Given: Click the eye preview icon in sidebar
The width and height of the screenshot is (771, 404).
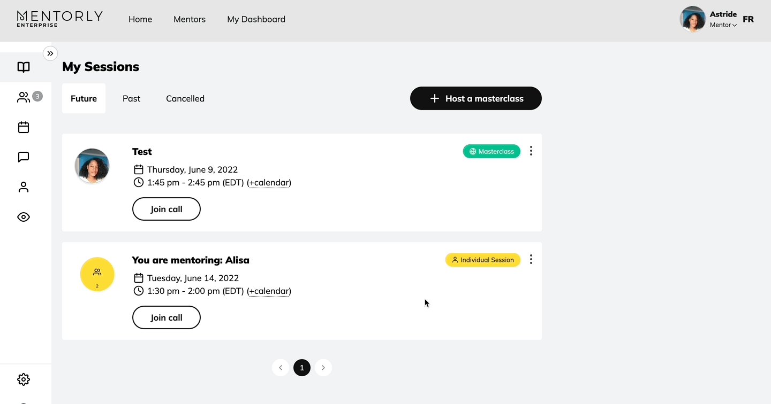Looking at the screenshot, I should click(x=24, y=217).
